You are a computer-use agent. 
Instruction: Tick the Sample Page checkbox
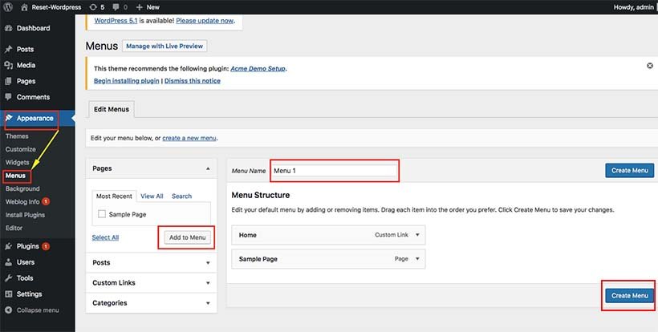102,214
